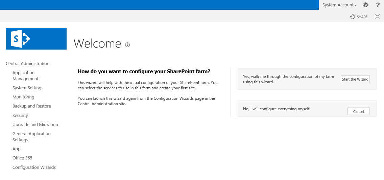Image resolution: width=384 pixels, height=180 pixels.
Task: Open Backup and Restore page
Action: (31, 106)
